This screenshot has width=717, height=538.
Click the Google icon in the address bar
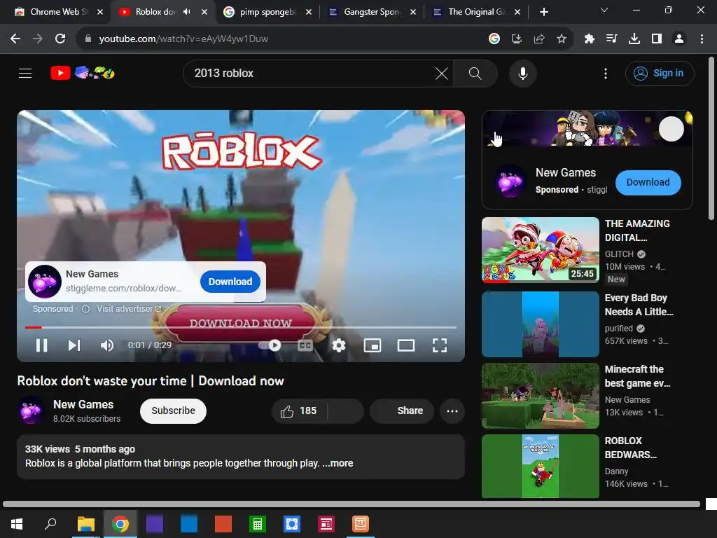(x=494, y=39)
